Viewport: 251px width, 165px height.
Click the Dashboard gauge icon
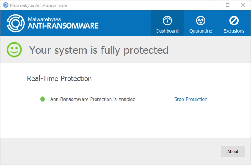pyautogui.click(x=167, y=21)
